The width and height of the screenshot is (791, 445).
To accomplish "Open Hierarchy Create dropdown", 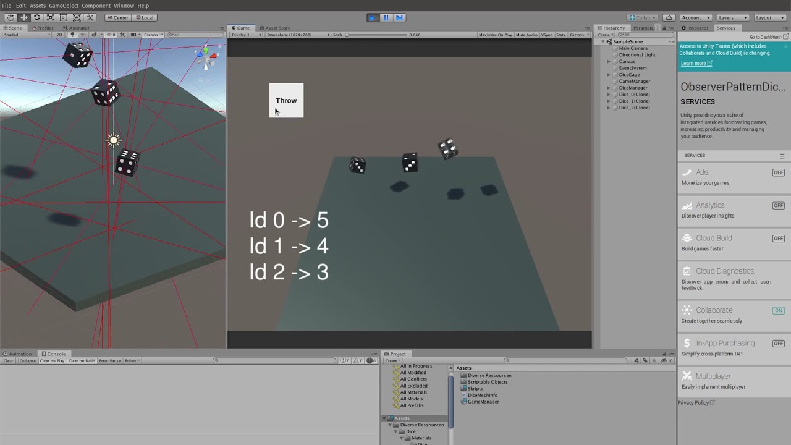I will click(605, 35).
